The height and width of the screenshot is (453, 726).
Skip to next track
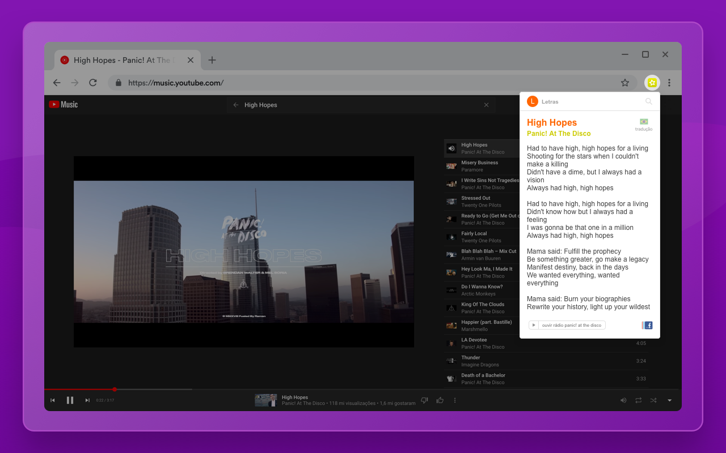87,400
